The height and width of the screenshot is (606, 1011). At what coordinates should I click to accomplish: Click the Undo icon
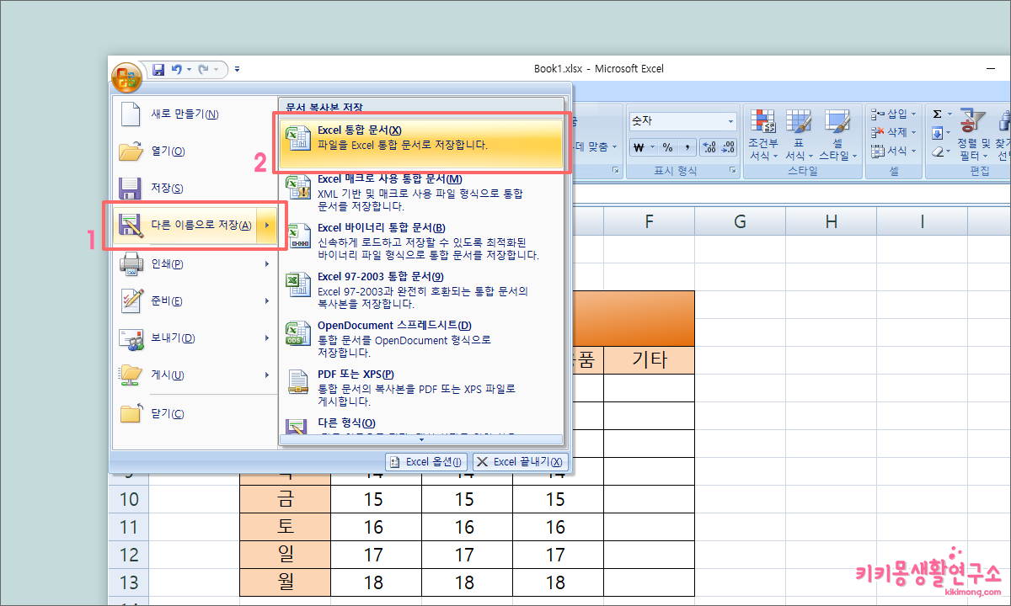[178, 69]
